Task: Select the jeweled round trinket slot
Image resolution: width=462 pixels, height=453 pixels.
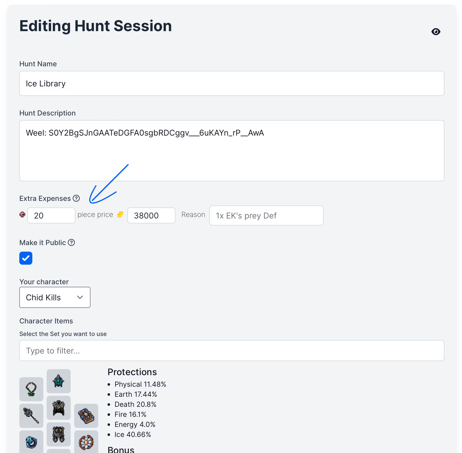Action: [x=86, y=442]
